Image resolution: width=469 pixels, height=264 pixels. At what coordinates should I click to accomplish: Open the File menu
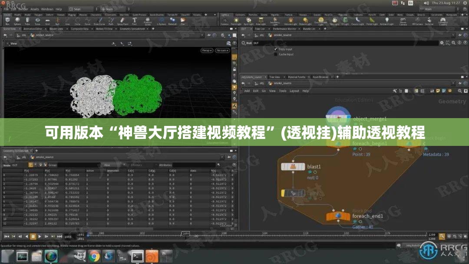(x=6, y=9)
